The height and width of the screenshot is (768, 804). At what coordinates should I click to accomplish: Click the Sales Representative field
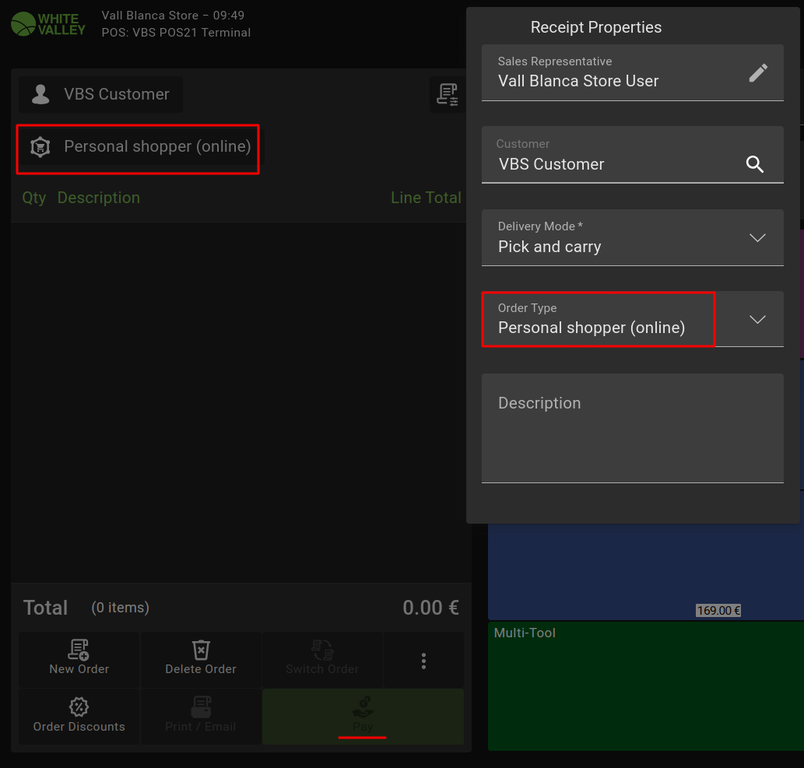pos(632,73)
